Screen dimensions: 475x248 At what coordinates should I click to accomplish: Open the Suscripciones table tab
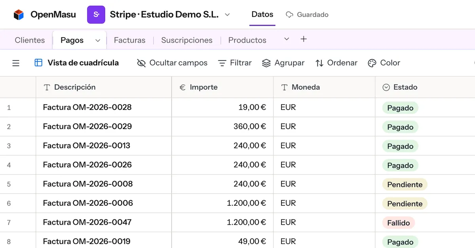point(187,40)
